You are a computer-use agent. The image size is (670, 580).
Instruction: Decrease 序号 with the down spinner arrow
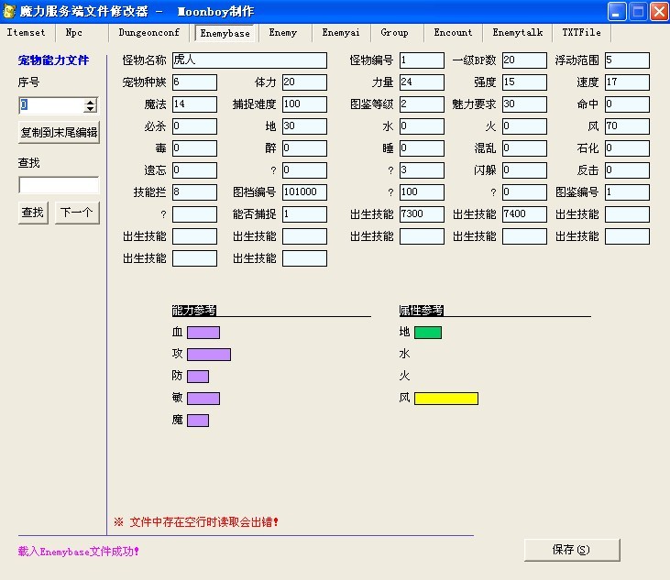pos(90,109)
